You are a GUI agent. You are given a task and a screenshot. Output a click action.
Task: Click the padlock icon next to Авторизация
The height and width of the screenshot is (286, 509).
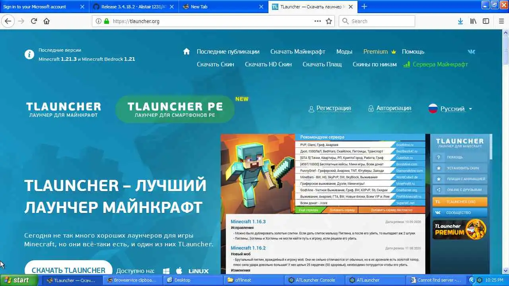click(x=371, y=108)
